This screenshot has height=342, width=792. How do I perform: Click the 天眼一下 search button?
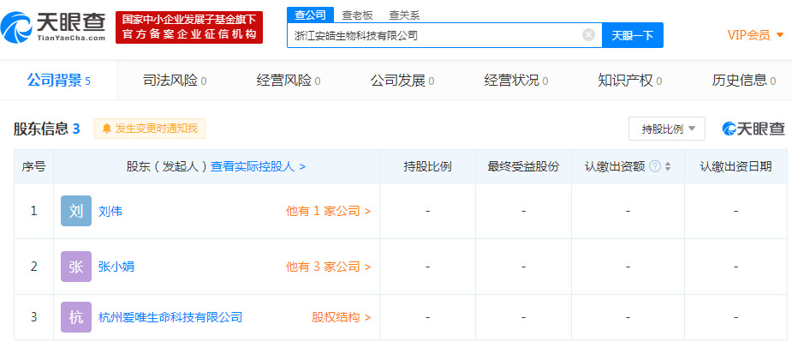tap(633, 35)
